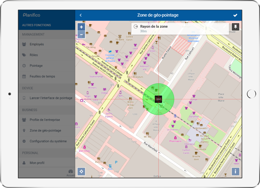Select Zone de géo-pointage in sidebar
Screen dimensions: 260x188
click(x=47, y=131)
